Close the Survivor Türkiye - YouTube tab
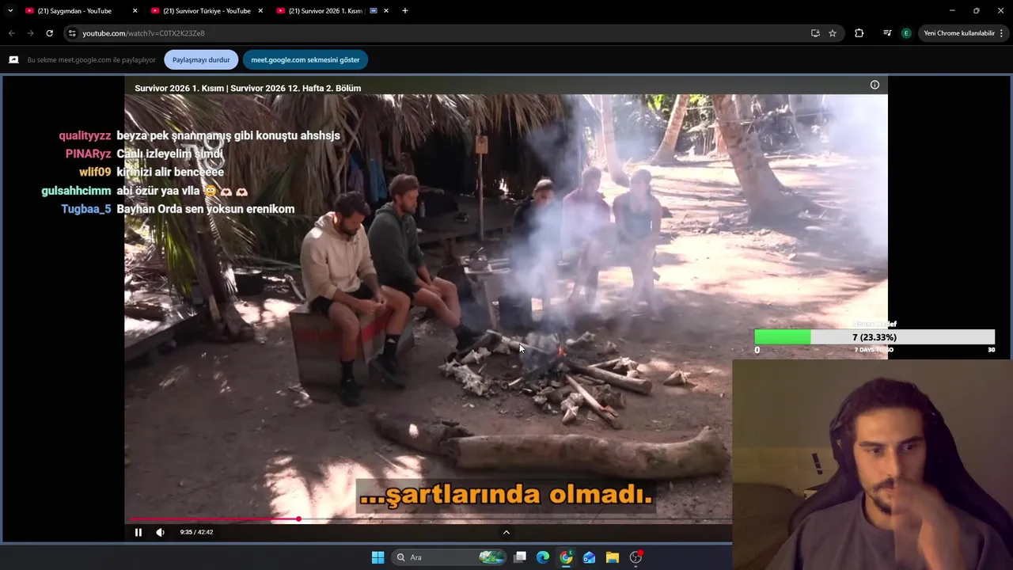Screen dimensions: 1013x570 (260, 11)
